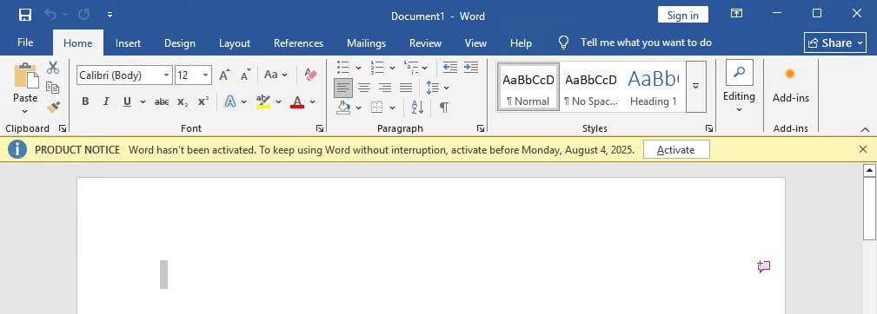Apply the Heading 1 style
The height and width of the screenshot is (314, 877).
(x=654, y=87)
